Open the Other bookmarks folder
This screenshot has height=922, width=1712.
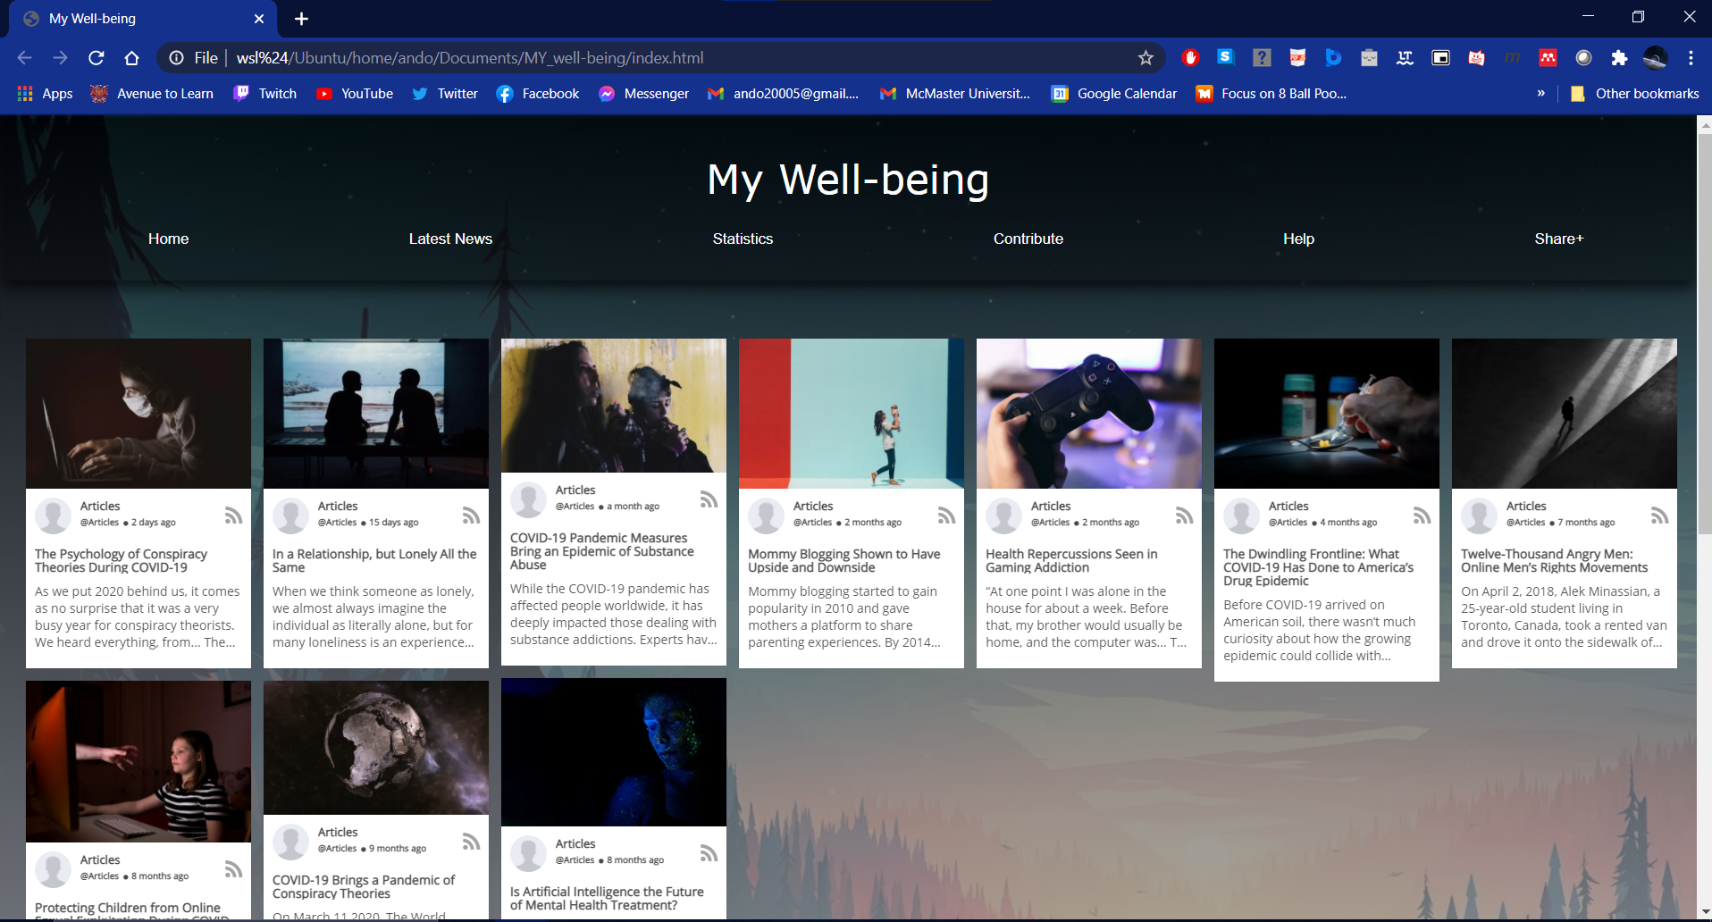pos(1634,94)
